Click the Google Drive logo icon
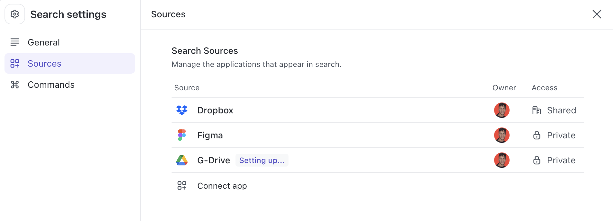613x221 pixels. 182,160
